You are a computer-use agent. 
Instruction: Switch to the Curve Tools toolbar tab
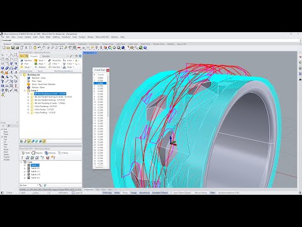tap(94, 44)
